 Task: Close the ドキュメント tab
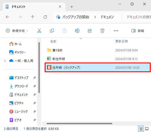point(60,7)
